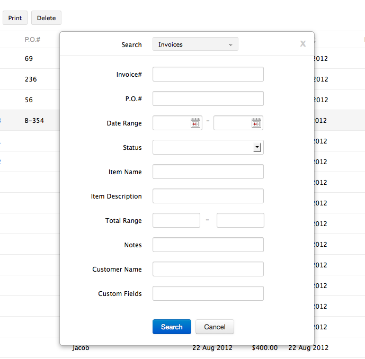
Task: Open the Search type Invoices dropdown
Action: [x=195, y=44]
